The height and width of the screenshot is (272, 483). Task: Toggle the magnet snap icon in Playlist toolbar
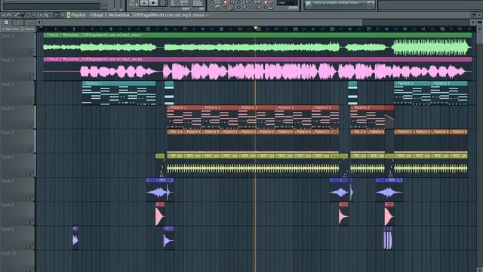[x=9, y=15]
